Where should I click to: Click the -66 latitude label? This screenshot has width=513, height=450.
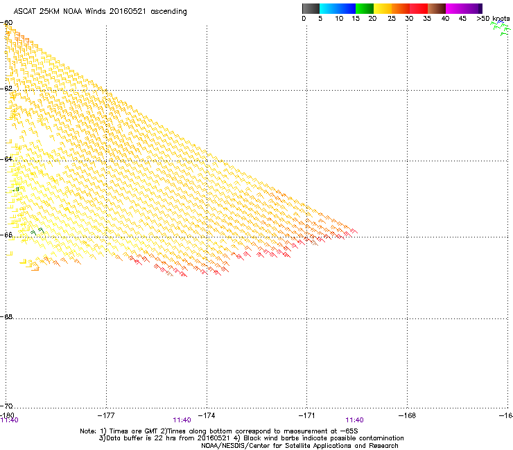coord(6,235)
